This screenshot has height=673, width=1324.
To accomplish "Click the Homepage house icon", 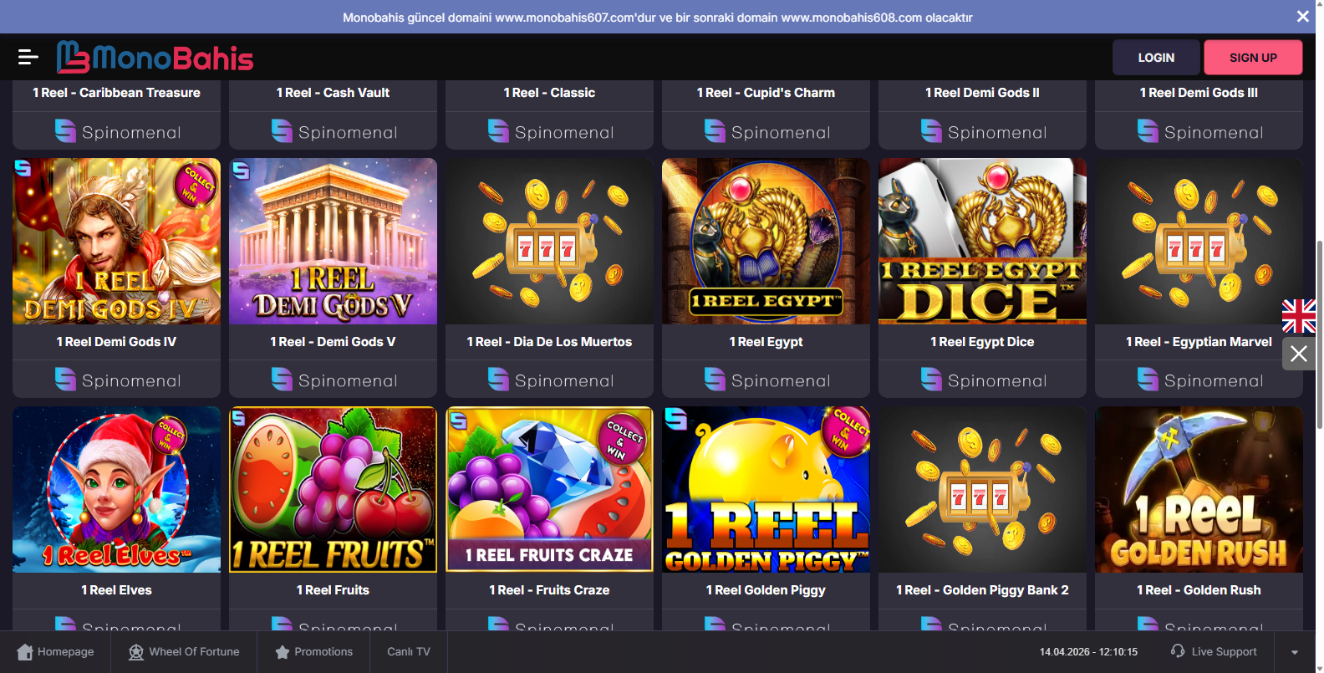I will [25, 652].
